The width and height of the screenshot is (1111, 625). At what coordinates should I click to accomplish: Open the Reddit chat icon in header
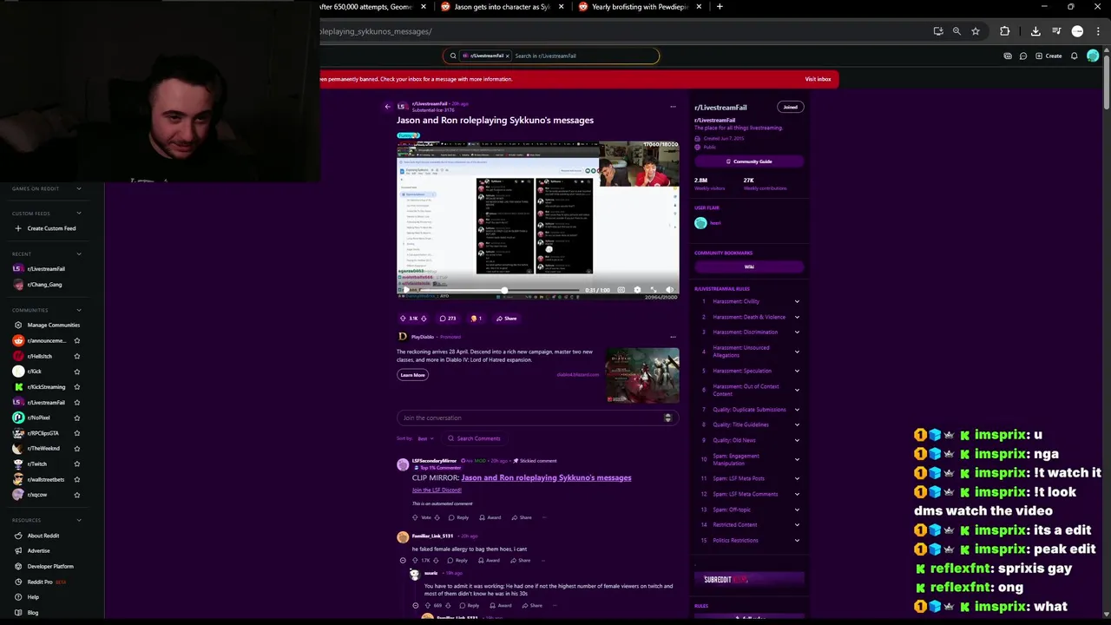[1023, 56]
